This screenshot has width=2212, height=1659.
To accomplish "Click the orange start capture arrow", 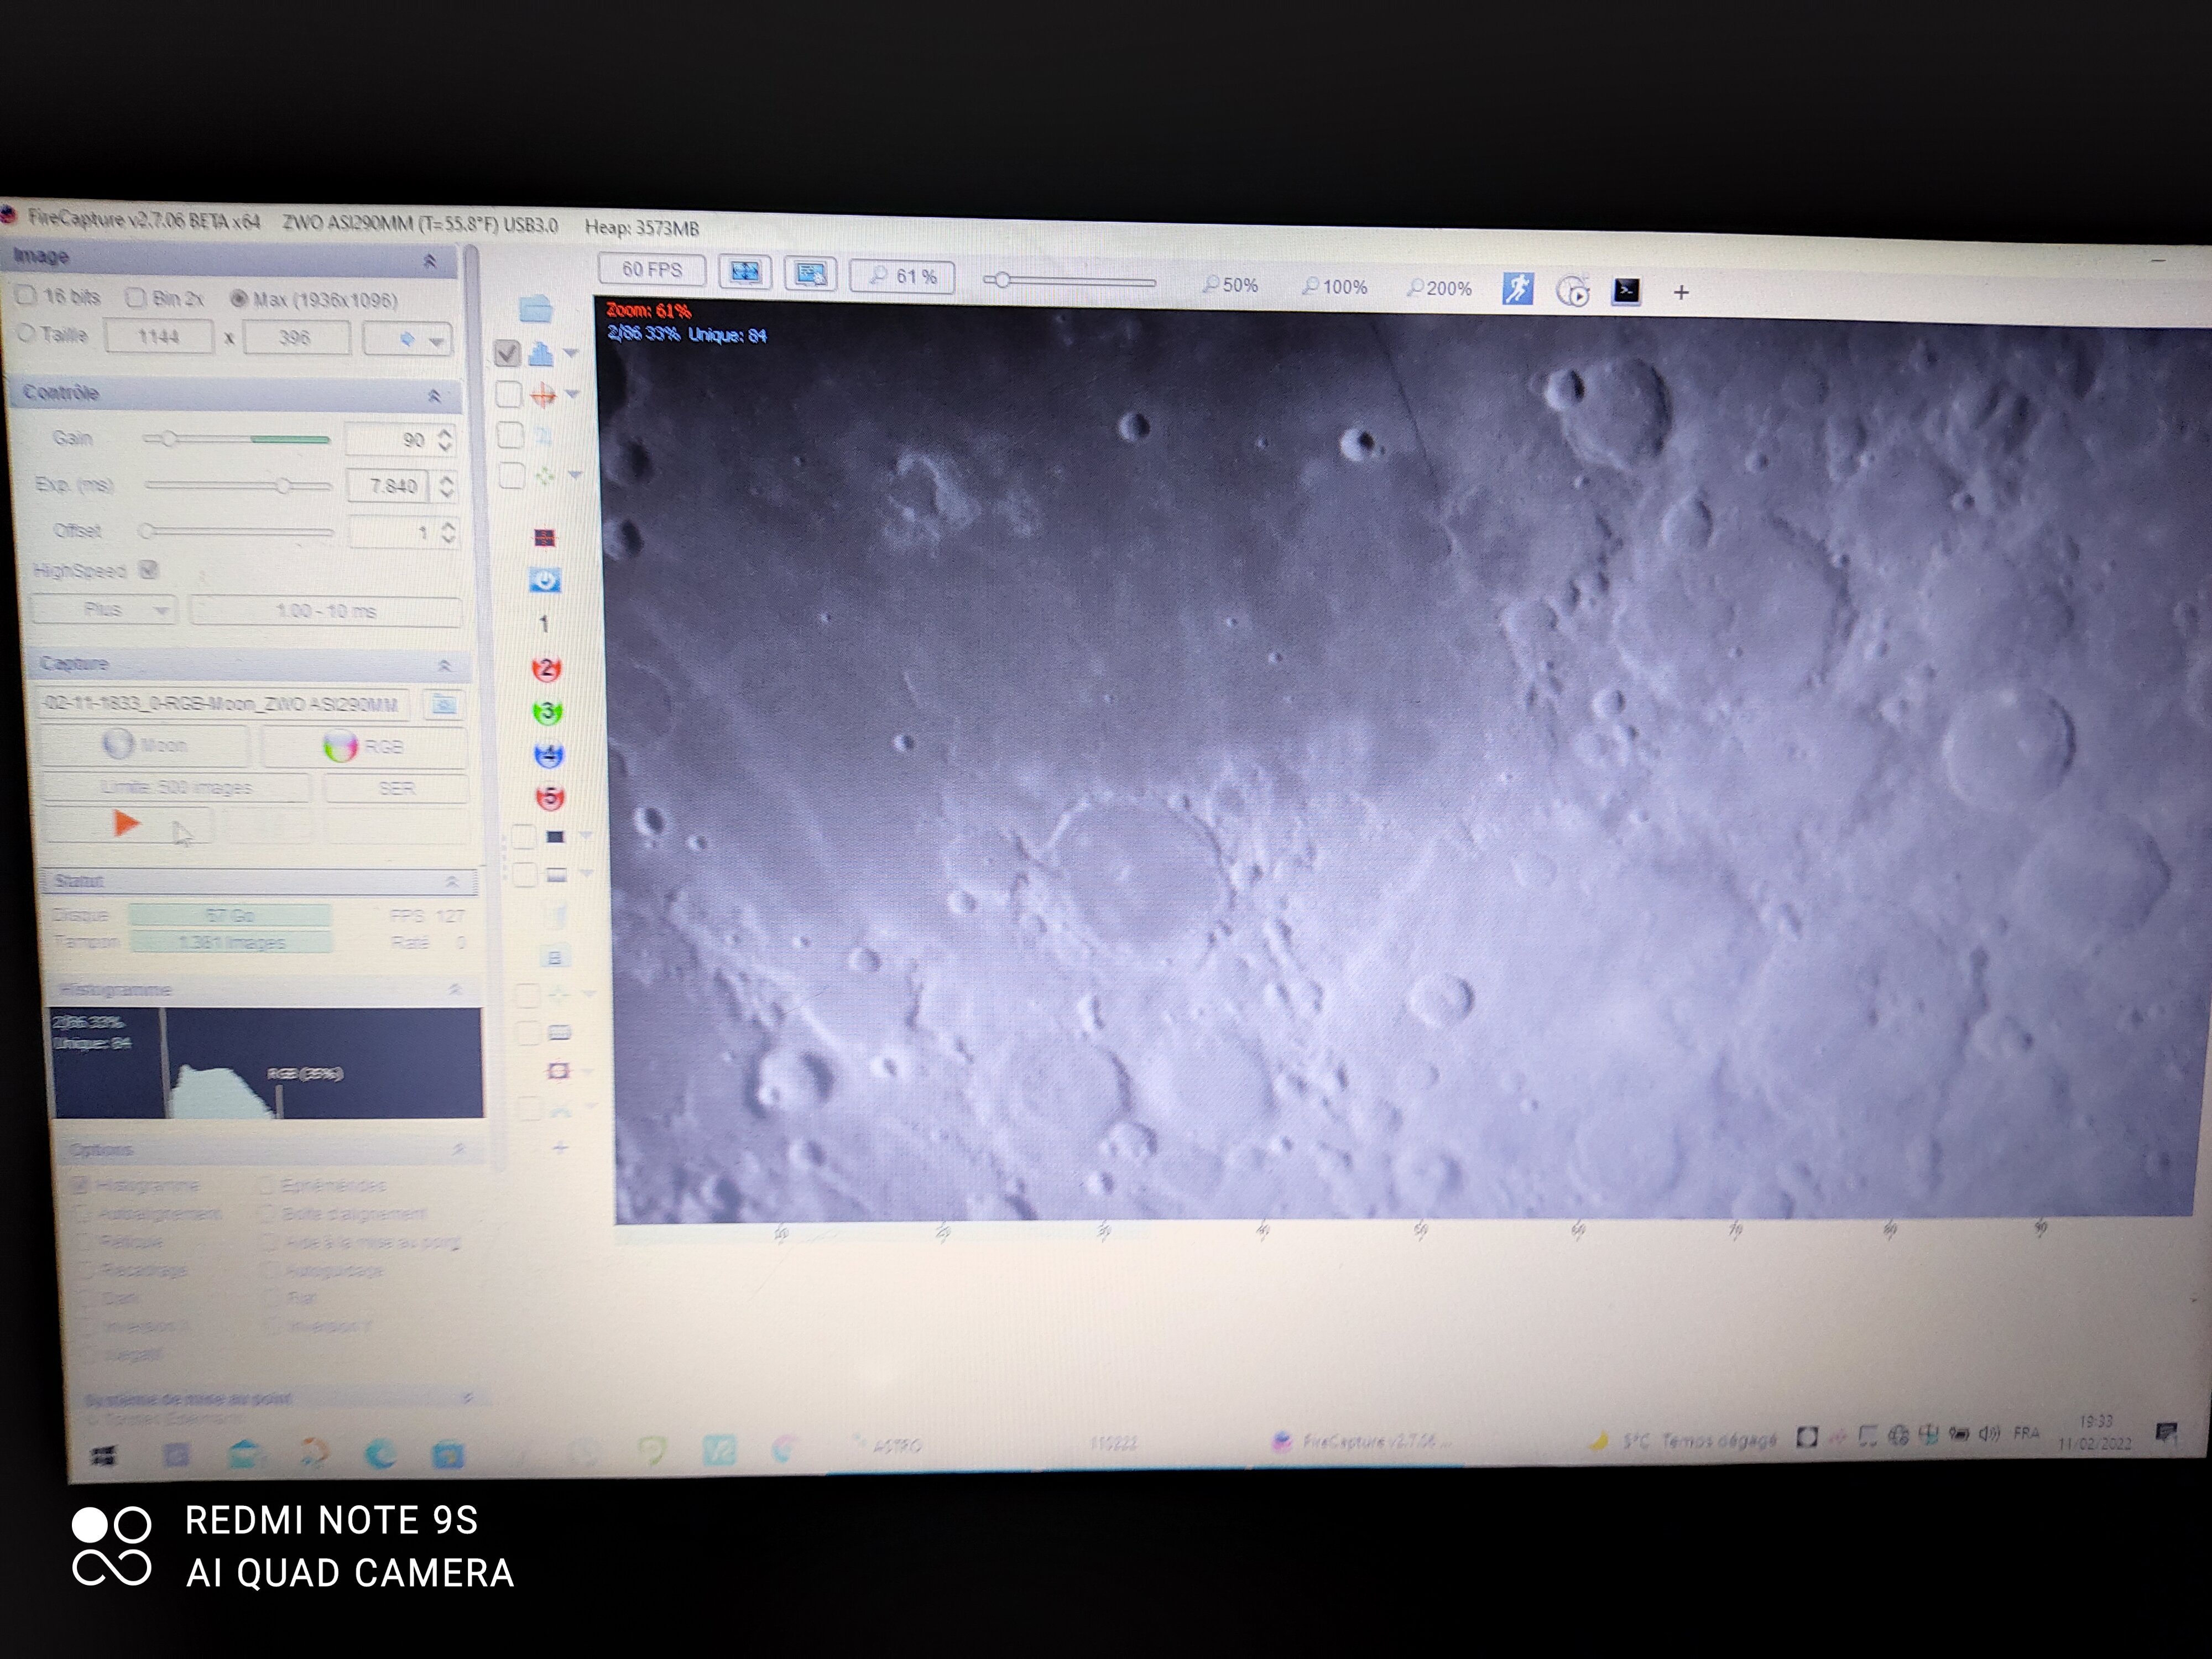I will pyautogui.click(x=126, y=824).
